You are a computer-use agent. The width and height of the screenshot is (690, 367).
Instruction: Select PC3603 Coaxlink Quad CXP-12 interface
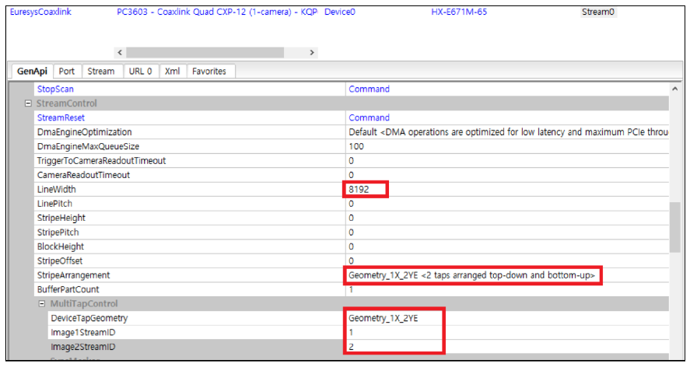coord(217,12)
